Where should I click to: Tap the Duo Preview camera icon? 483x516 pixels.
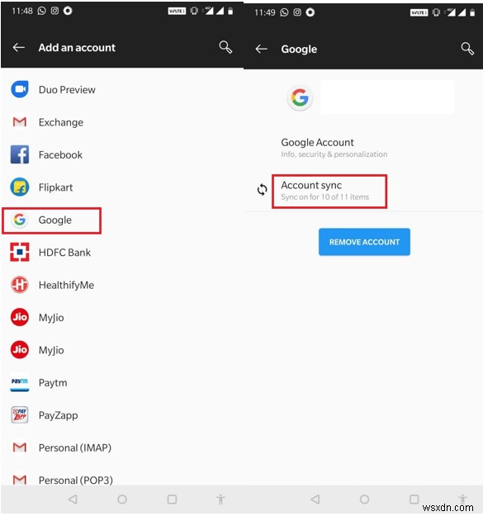click(x=20, y=89)
